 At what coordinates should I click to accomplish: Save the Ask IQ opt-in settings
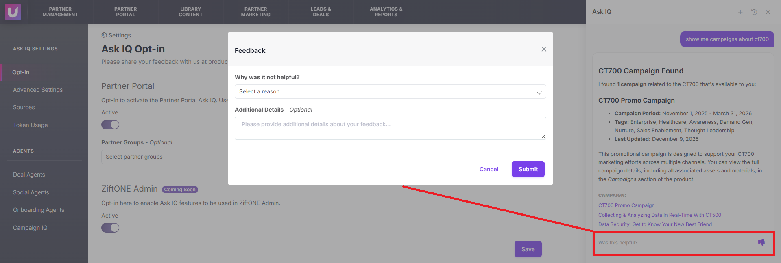pos(528,249)
